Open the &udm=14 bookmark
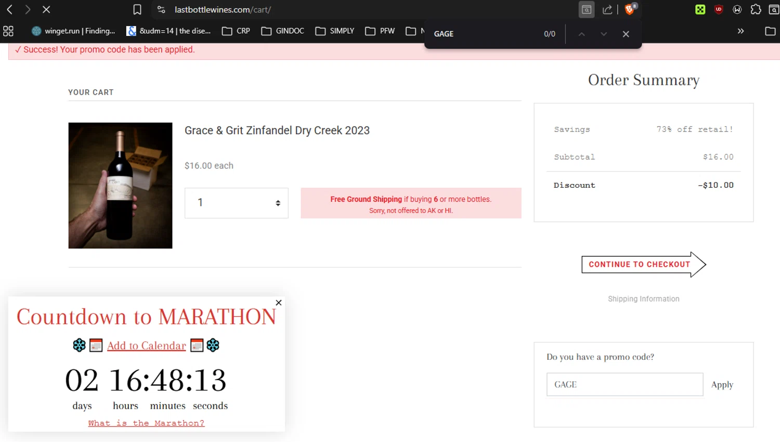The width and height of the screenshot is (780, 442). point(168,31)
